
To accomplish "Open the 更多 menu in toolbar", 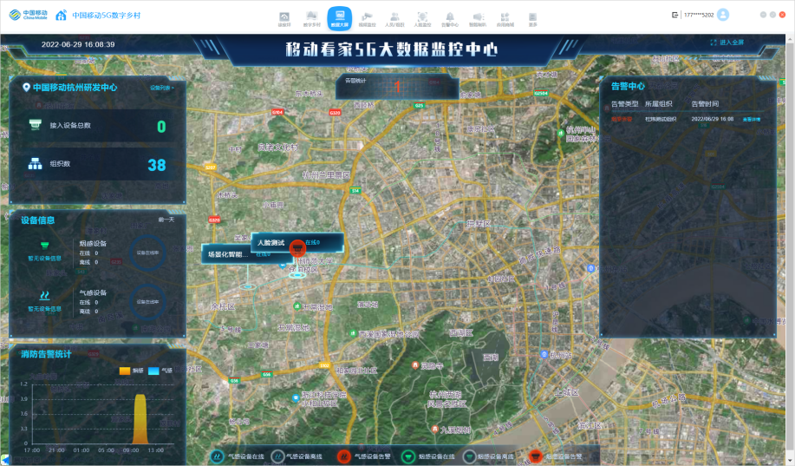I will coord(531,17).
